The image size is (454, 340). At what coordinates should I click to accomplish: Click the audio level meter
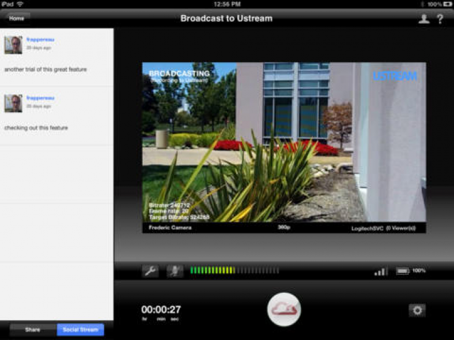point(234,271)
